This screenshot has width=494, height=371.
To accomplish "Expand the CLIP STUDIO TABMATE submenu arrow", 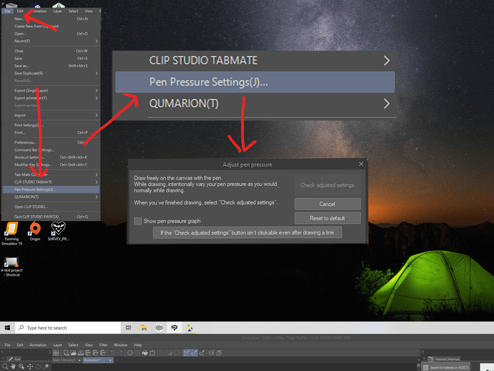I will click(386, 61).
